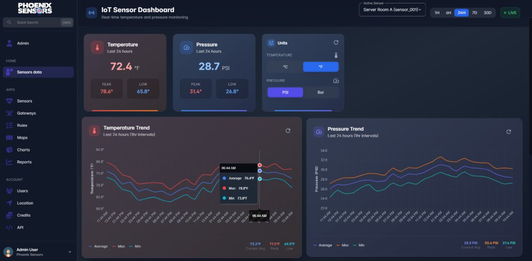Click the 28.7 PSI pressure reading
Image resolution: width=532 pixels, height=261 pixels.
[214, 66]
